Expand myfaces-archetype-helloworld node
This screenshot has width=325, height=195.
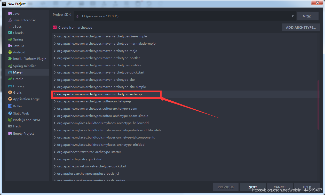pyautogui.click(x=55, y=123)
